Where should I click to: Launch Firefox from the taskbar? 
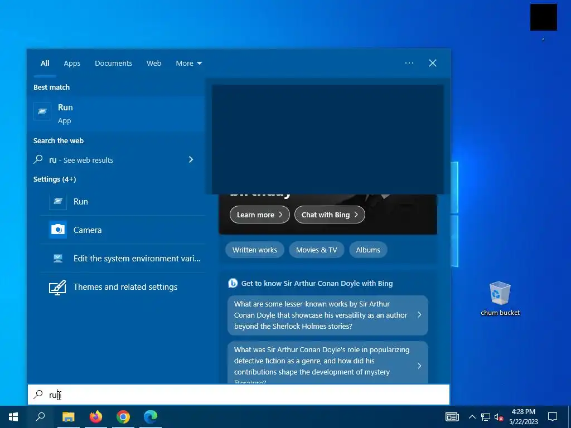pos(96,417)
